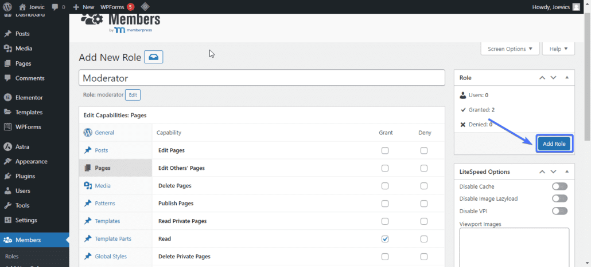The image size is (591, 267).
Task: Open the Help dropdown
Action: [x=559, y=49]
